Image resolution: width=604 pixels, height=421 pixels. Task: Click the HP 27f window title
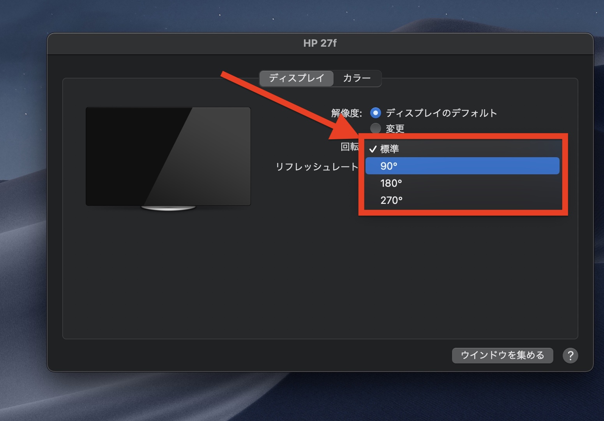coord(320,43)
